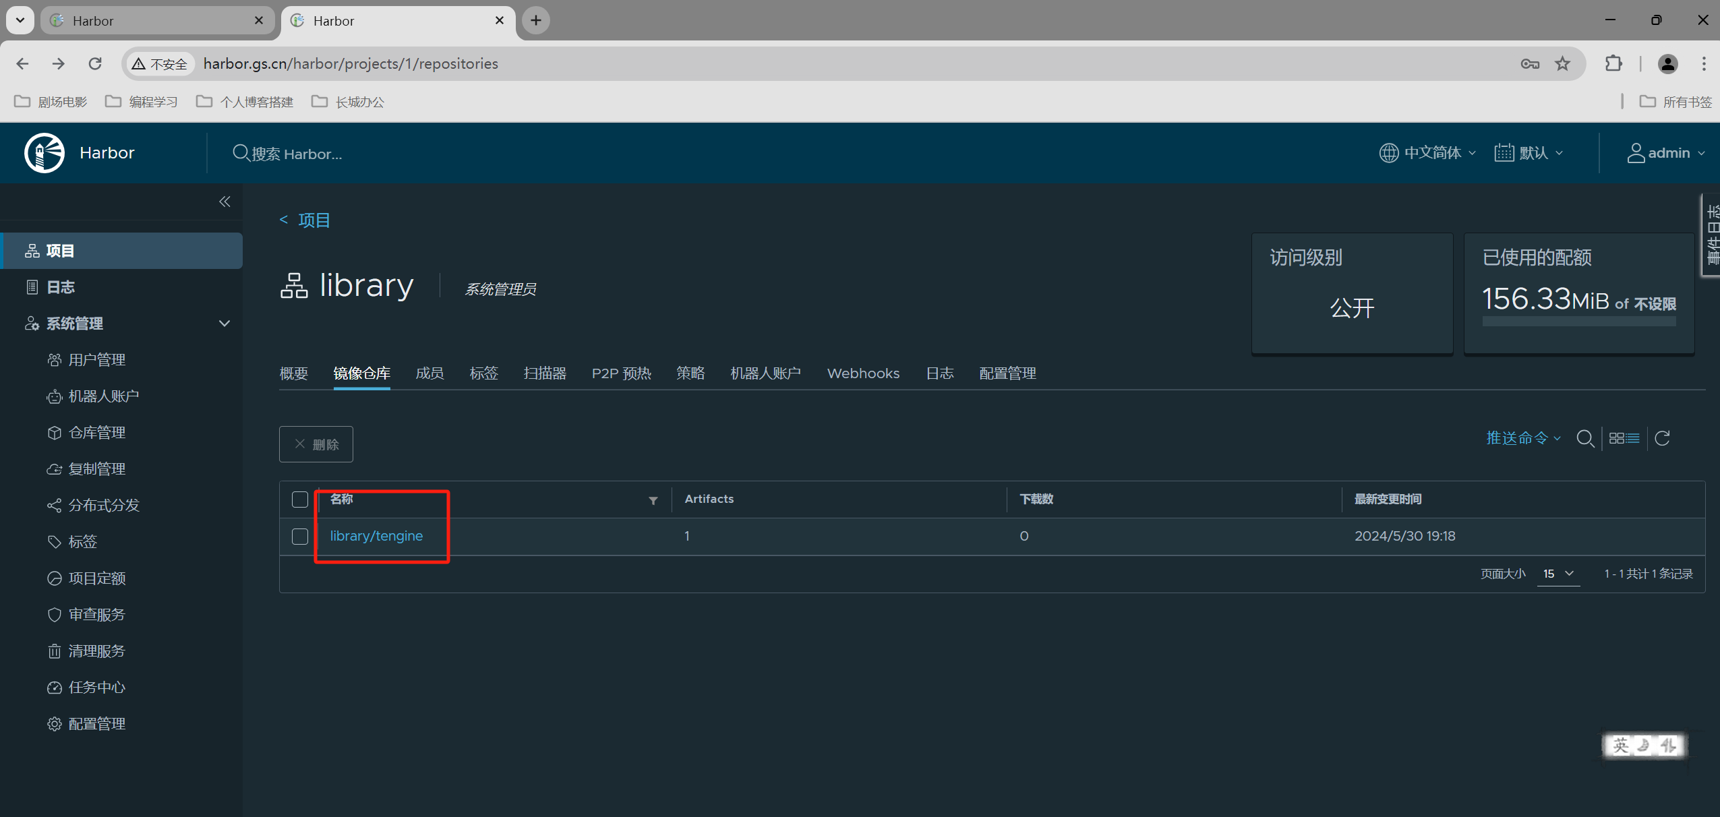The height and width of the screenshot is (817, 1720).
Task: Open the saved passwords key icon
Action: (1530, 63)
